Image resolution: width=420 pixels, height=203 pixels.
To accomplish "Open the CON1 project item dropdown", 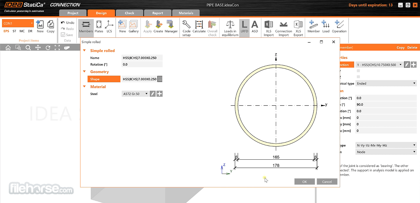I will click(x=18, y=23).
